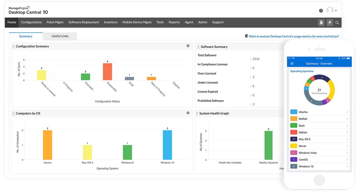Click the blue Windows 10 bar
The width and height of the screenshot is (356, 194).
[x=167, y=145]
